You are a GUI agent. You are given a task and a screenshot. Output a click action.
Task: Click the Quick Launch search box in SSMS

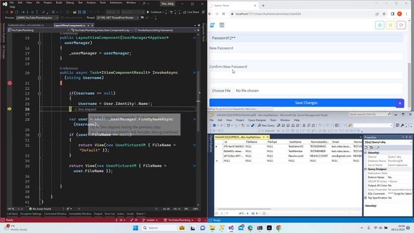pos(369,115)
